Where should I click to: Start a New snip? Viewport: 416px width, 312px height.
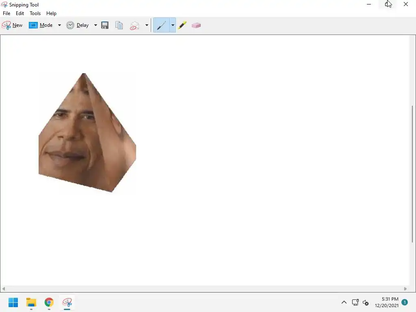tap(12, 25)
